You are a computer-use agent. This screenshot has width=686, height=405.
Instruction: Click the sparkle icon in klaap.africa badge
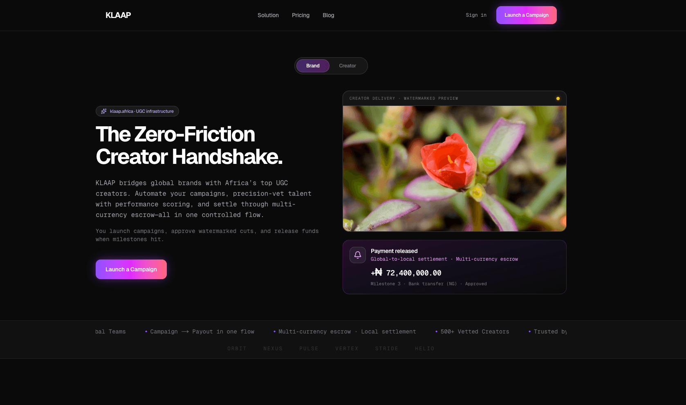point(104,111)
